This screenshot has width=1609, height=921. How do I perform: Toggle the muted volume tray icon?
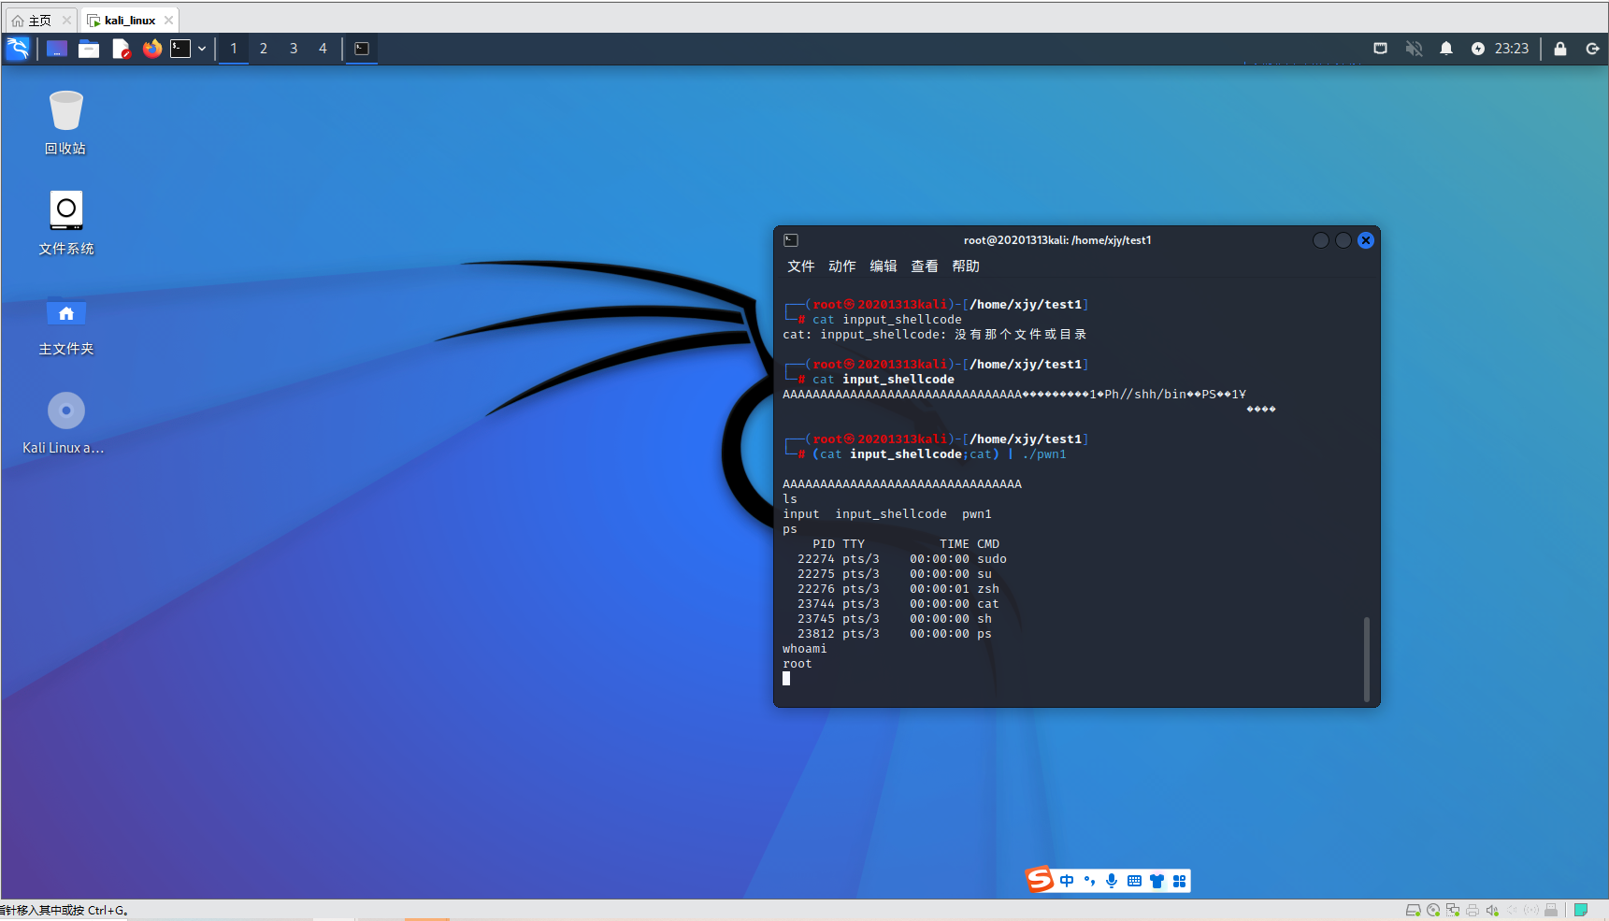point(1414,49)
